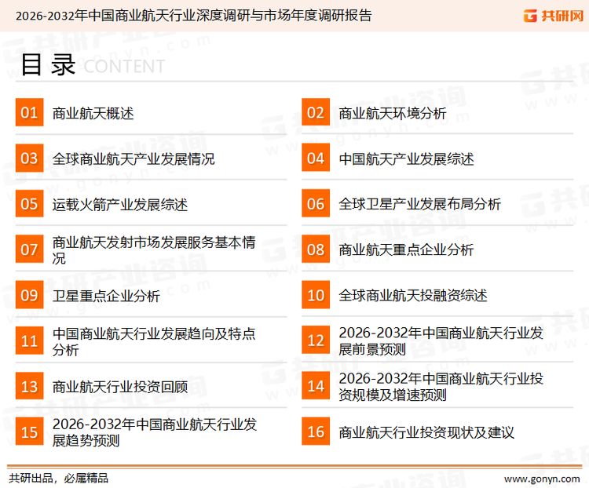Open 2026-2032年中国商业航天行业发展前景预测
Screen dimensions: 589x488
pyautogui.click(x=441, y=341)
